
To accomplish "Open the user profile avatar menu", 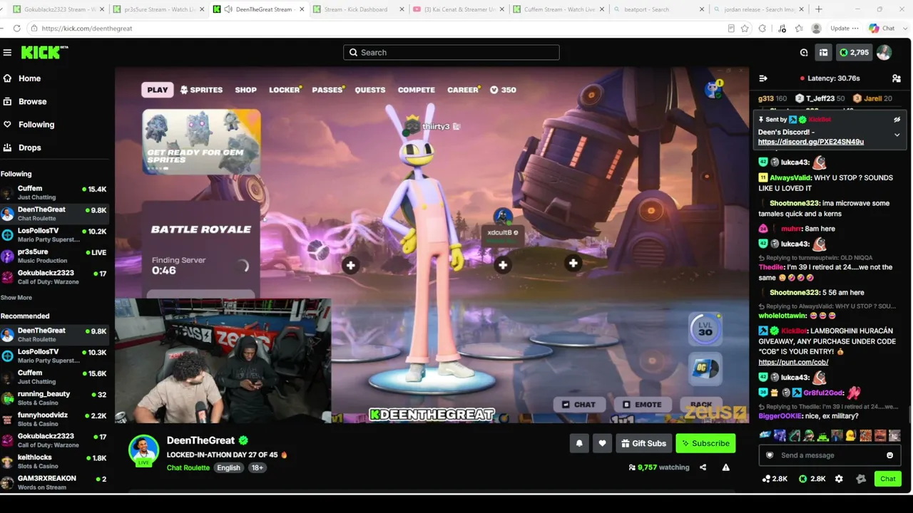I will (884, 53).
